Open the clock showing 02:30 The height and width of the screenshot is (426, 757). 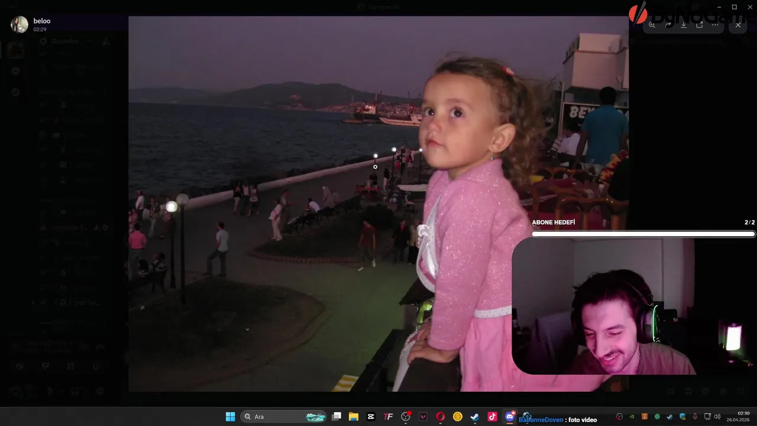coord(738,417)
